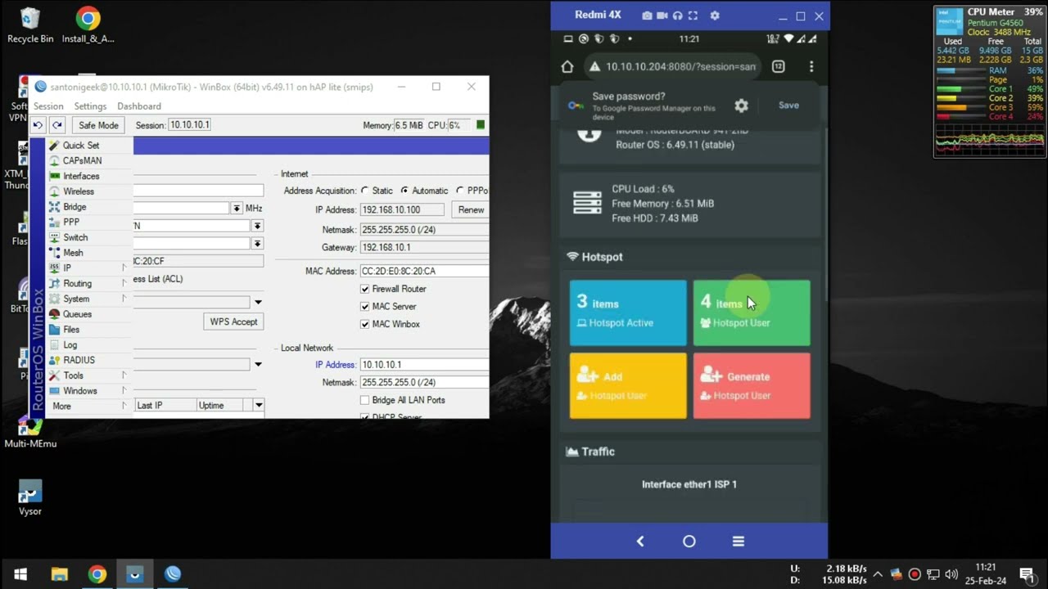Open File Explorer from the taskbar
This screenshot has width=1048, height=589.
click(60, 574)
